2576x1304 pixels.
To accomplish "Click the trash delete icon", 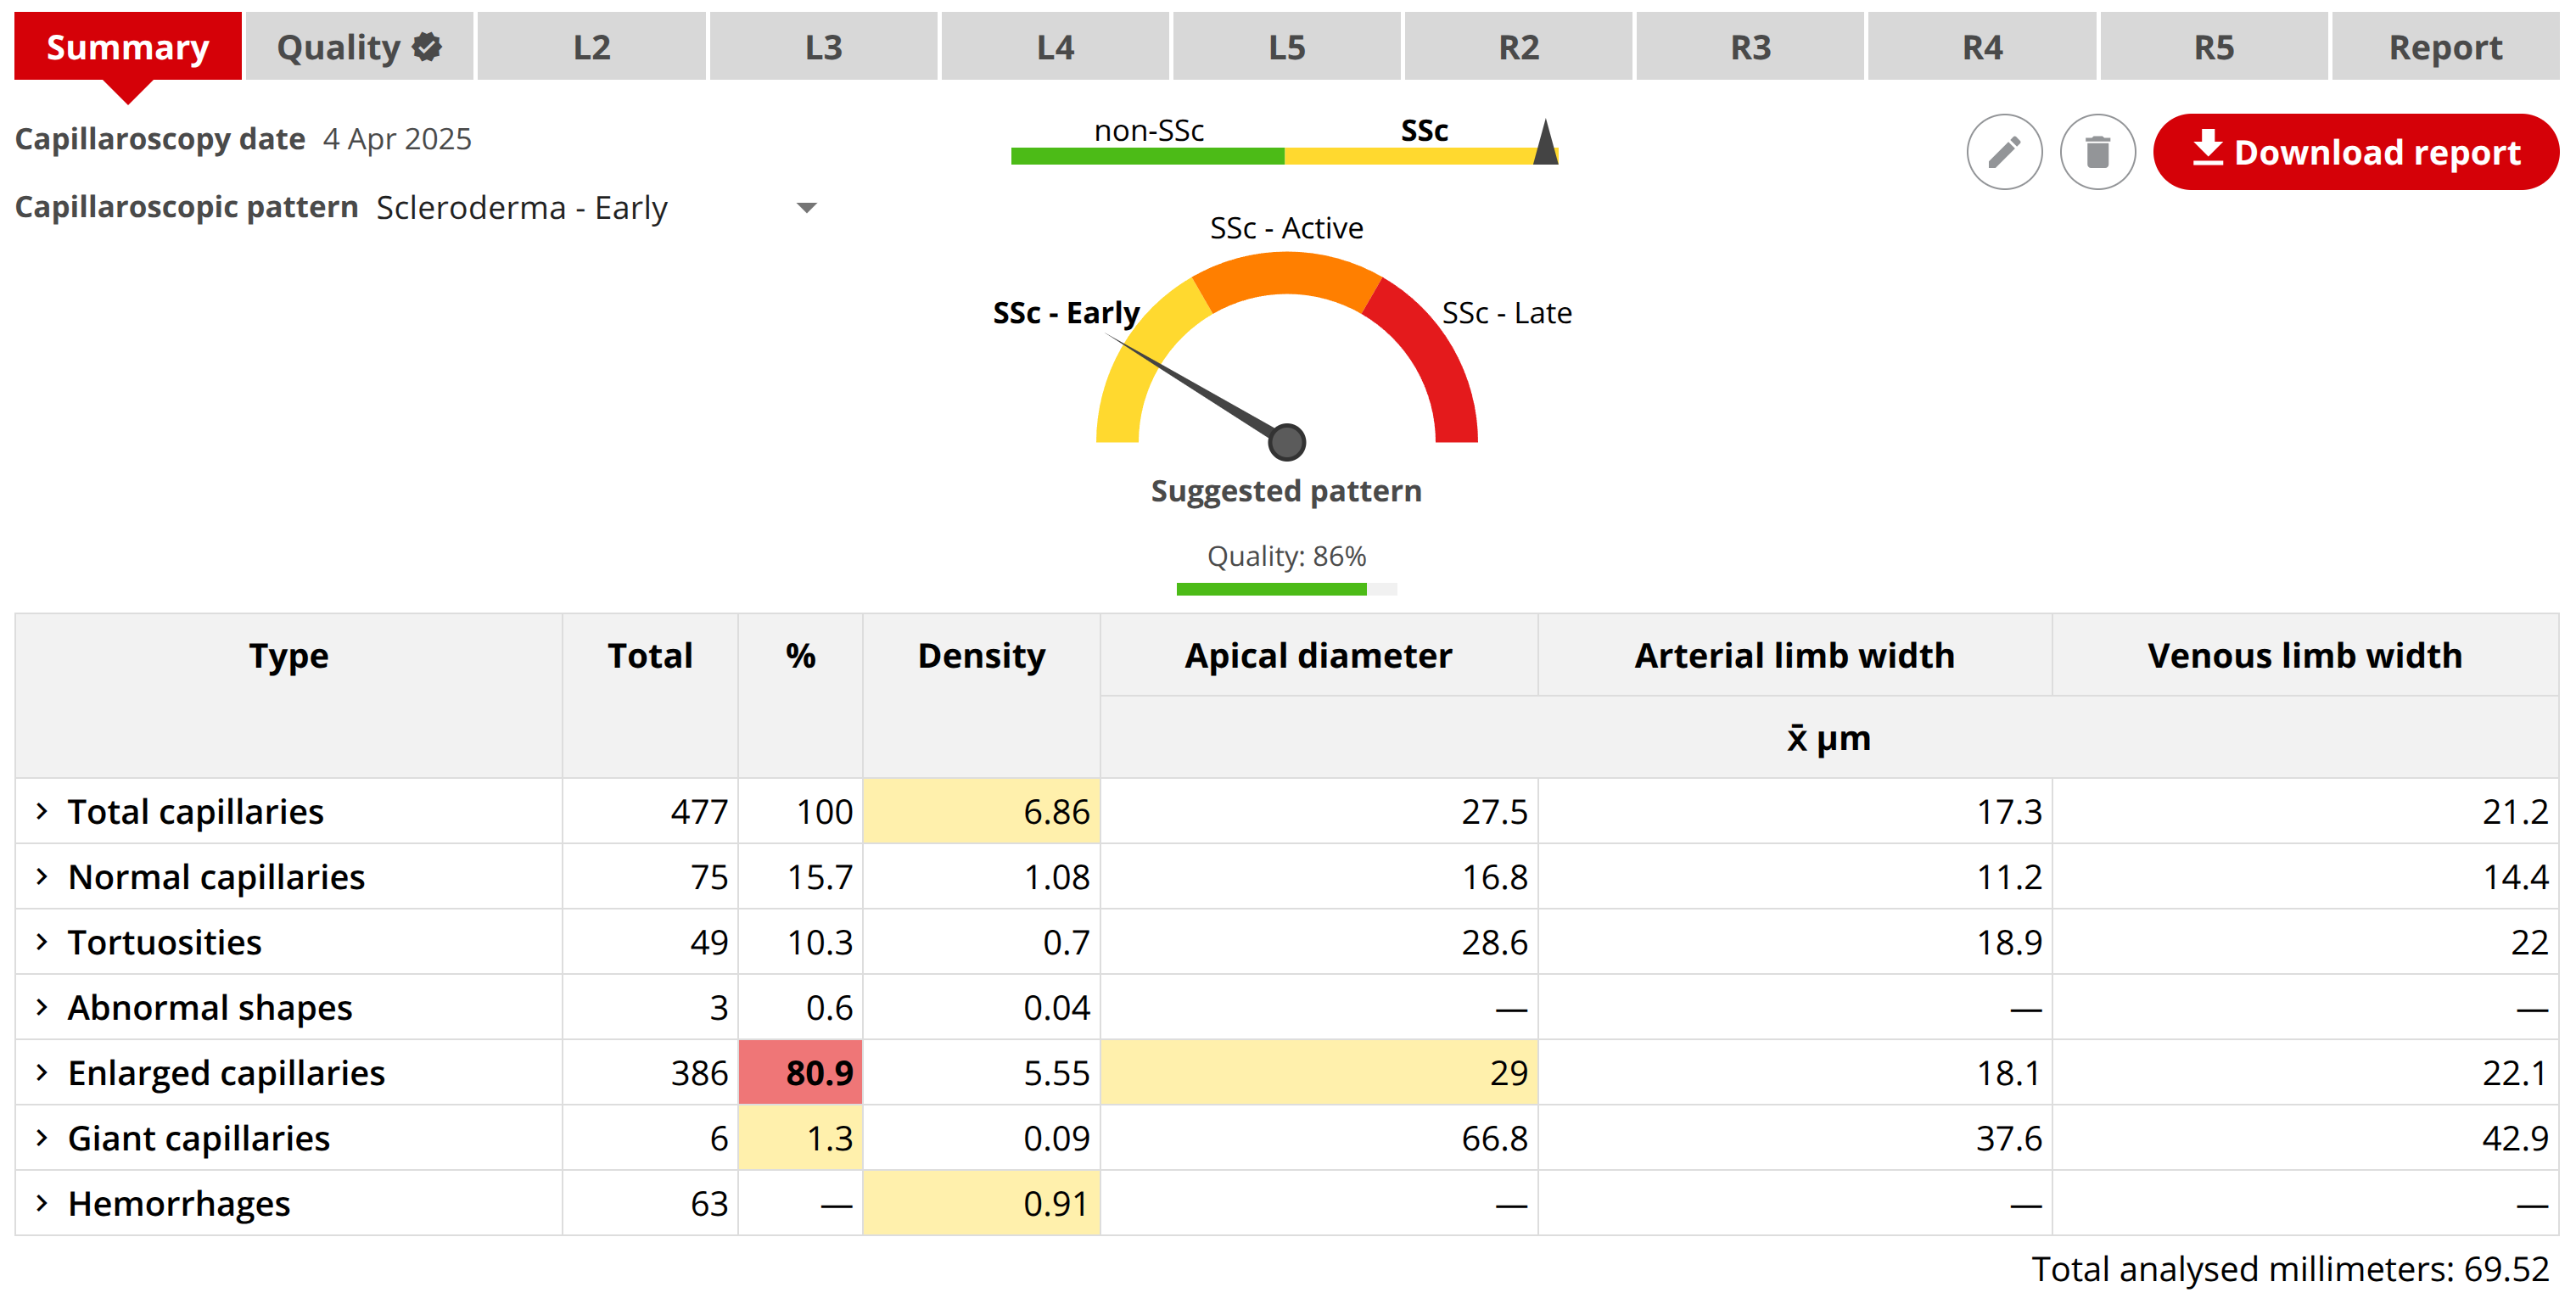I will pos(2097,152).
